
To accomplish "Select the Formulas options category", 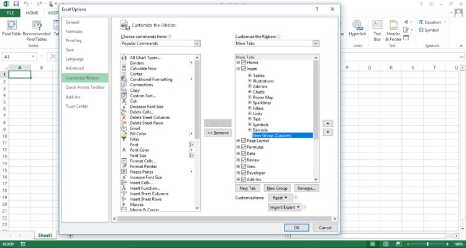I will 74,32.
